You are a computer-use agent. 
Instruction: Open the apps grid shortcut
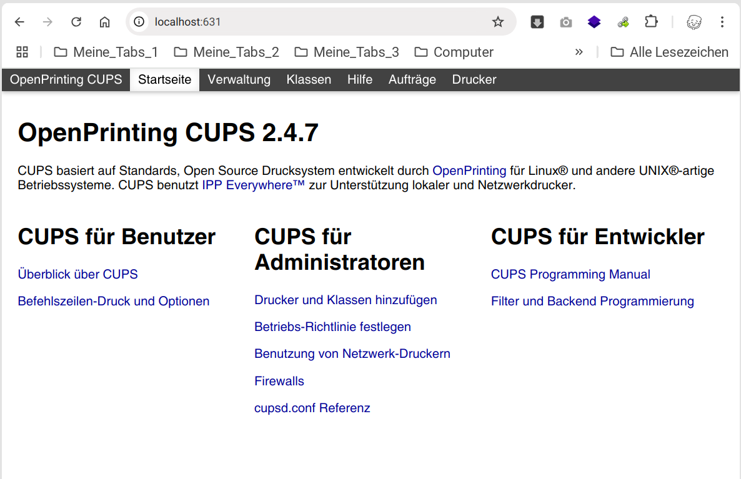coord(22,52)
